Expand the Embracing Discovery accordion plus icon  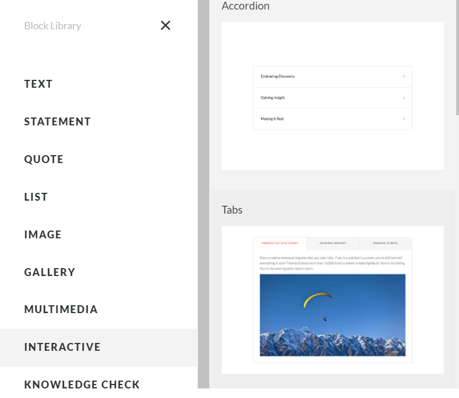404,76
